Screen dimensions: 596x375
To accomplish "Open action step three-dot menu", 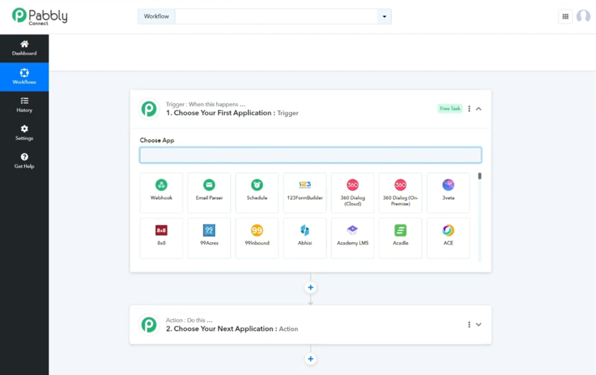I will coord(469,324).
